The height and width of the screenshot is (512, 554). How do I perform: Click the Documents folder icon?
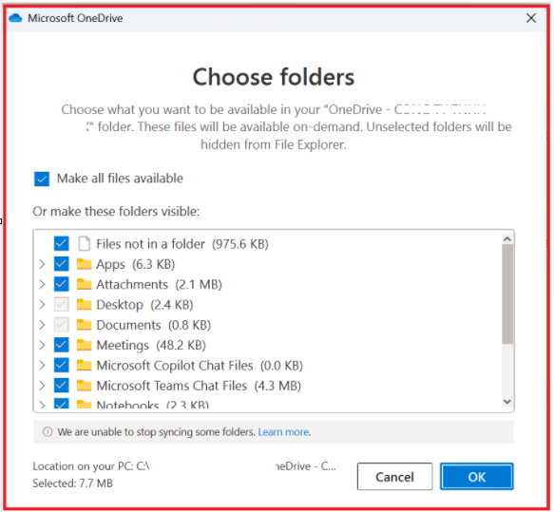pos(84,325)
